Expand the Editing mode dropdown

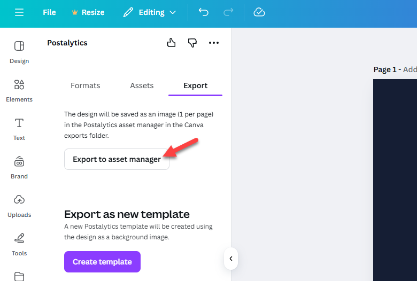click(x=150, y=12)
